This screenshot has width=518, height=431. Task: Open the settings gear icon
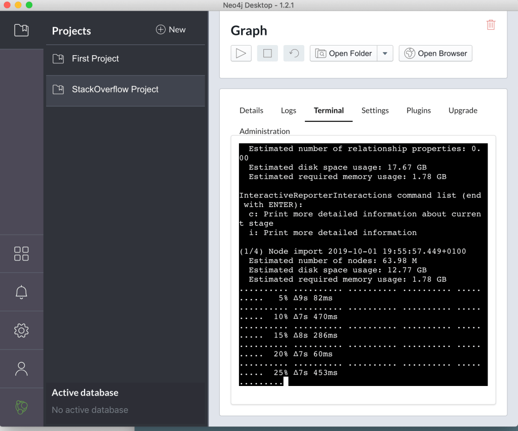pos(21,330)
